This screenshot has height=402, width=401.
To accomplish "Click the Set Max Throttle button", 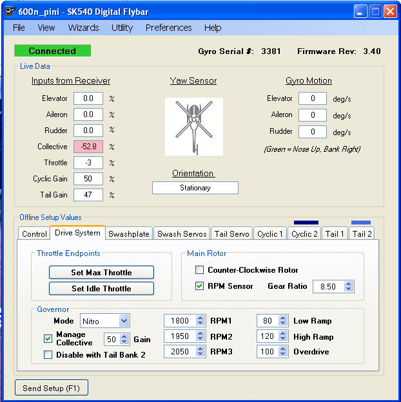I will click(101, 272).
